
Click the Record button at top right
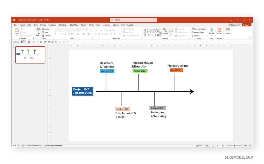(x=233, y=25)
